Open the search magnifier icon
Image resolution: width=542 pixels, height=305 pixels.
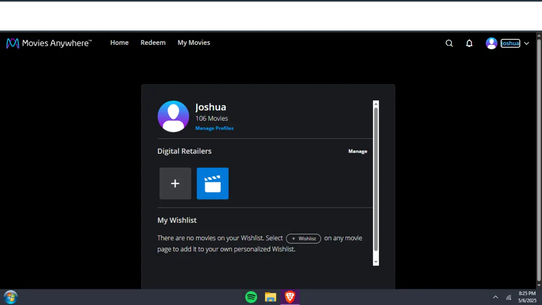click(x=449, y=43)
